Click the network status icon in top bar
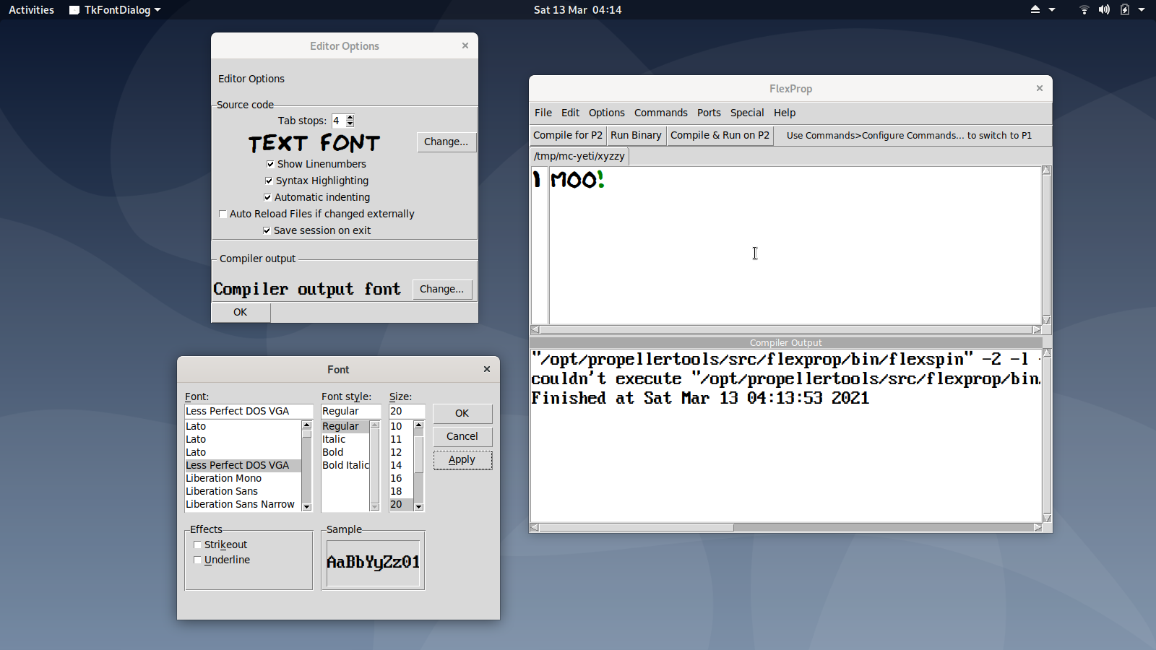This screenshot has height=650, width=1156. (x=1084, y=10)
